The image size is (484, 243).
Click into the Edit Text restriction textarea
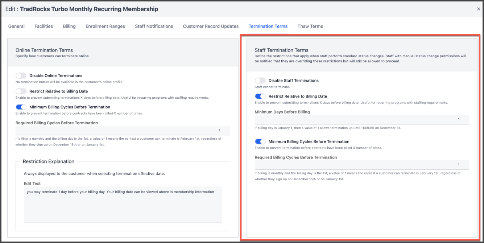pyautogui.click(x=123, y=205)
